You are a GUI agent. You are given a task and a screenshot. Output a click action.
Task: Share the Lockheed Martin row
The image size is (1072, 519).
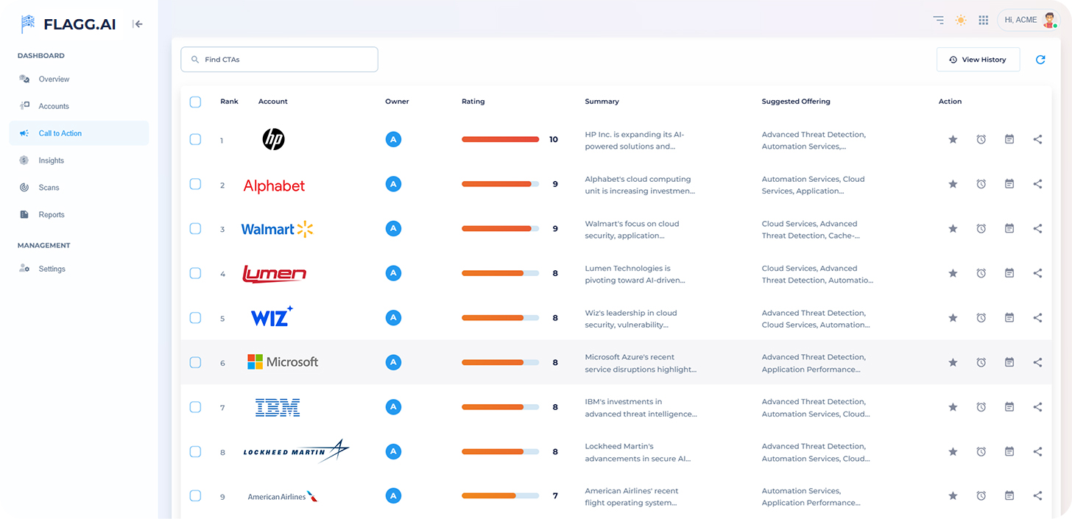click(x=1037, y=451)
